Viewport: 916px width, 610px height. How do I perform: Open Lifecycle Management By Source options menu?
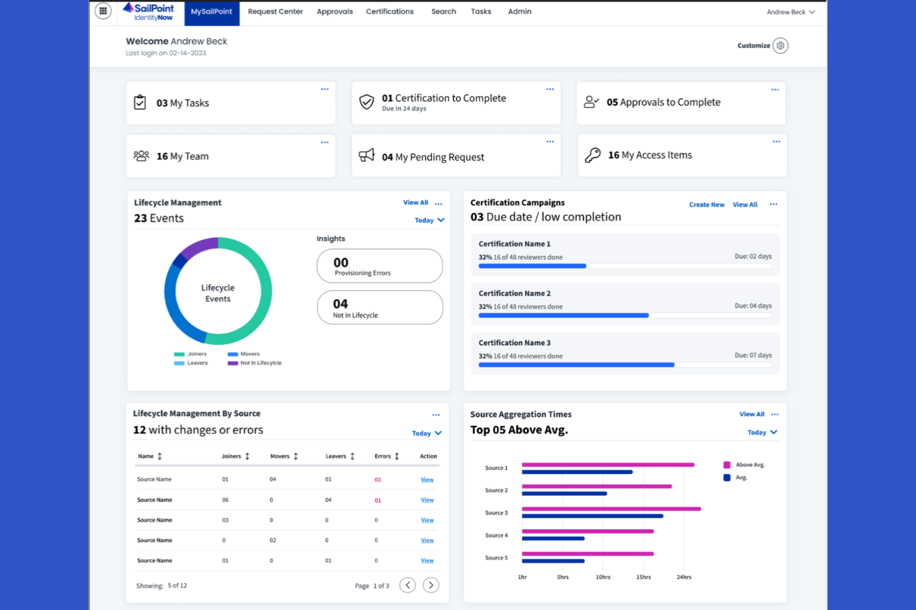point(436,414)
